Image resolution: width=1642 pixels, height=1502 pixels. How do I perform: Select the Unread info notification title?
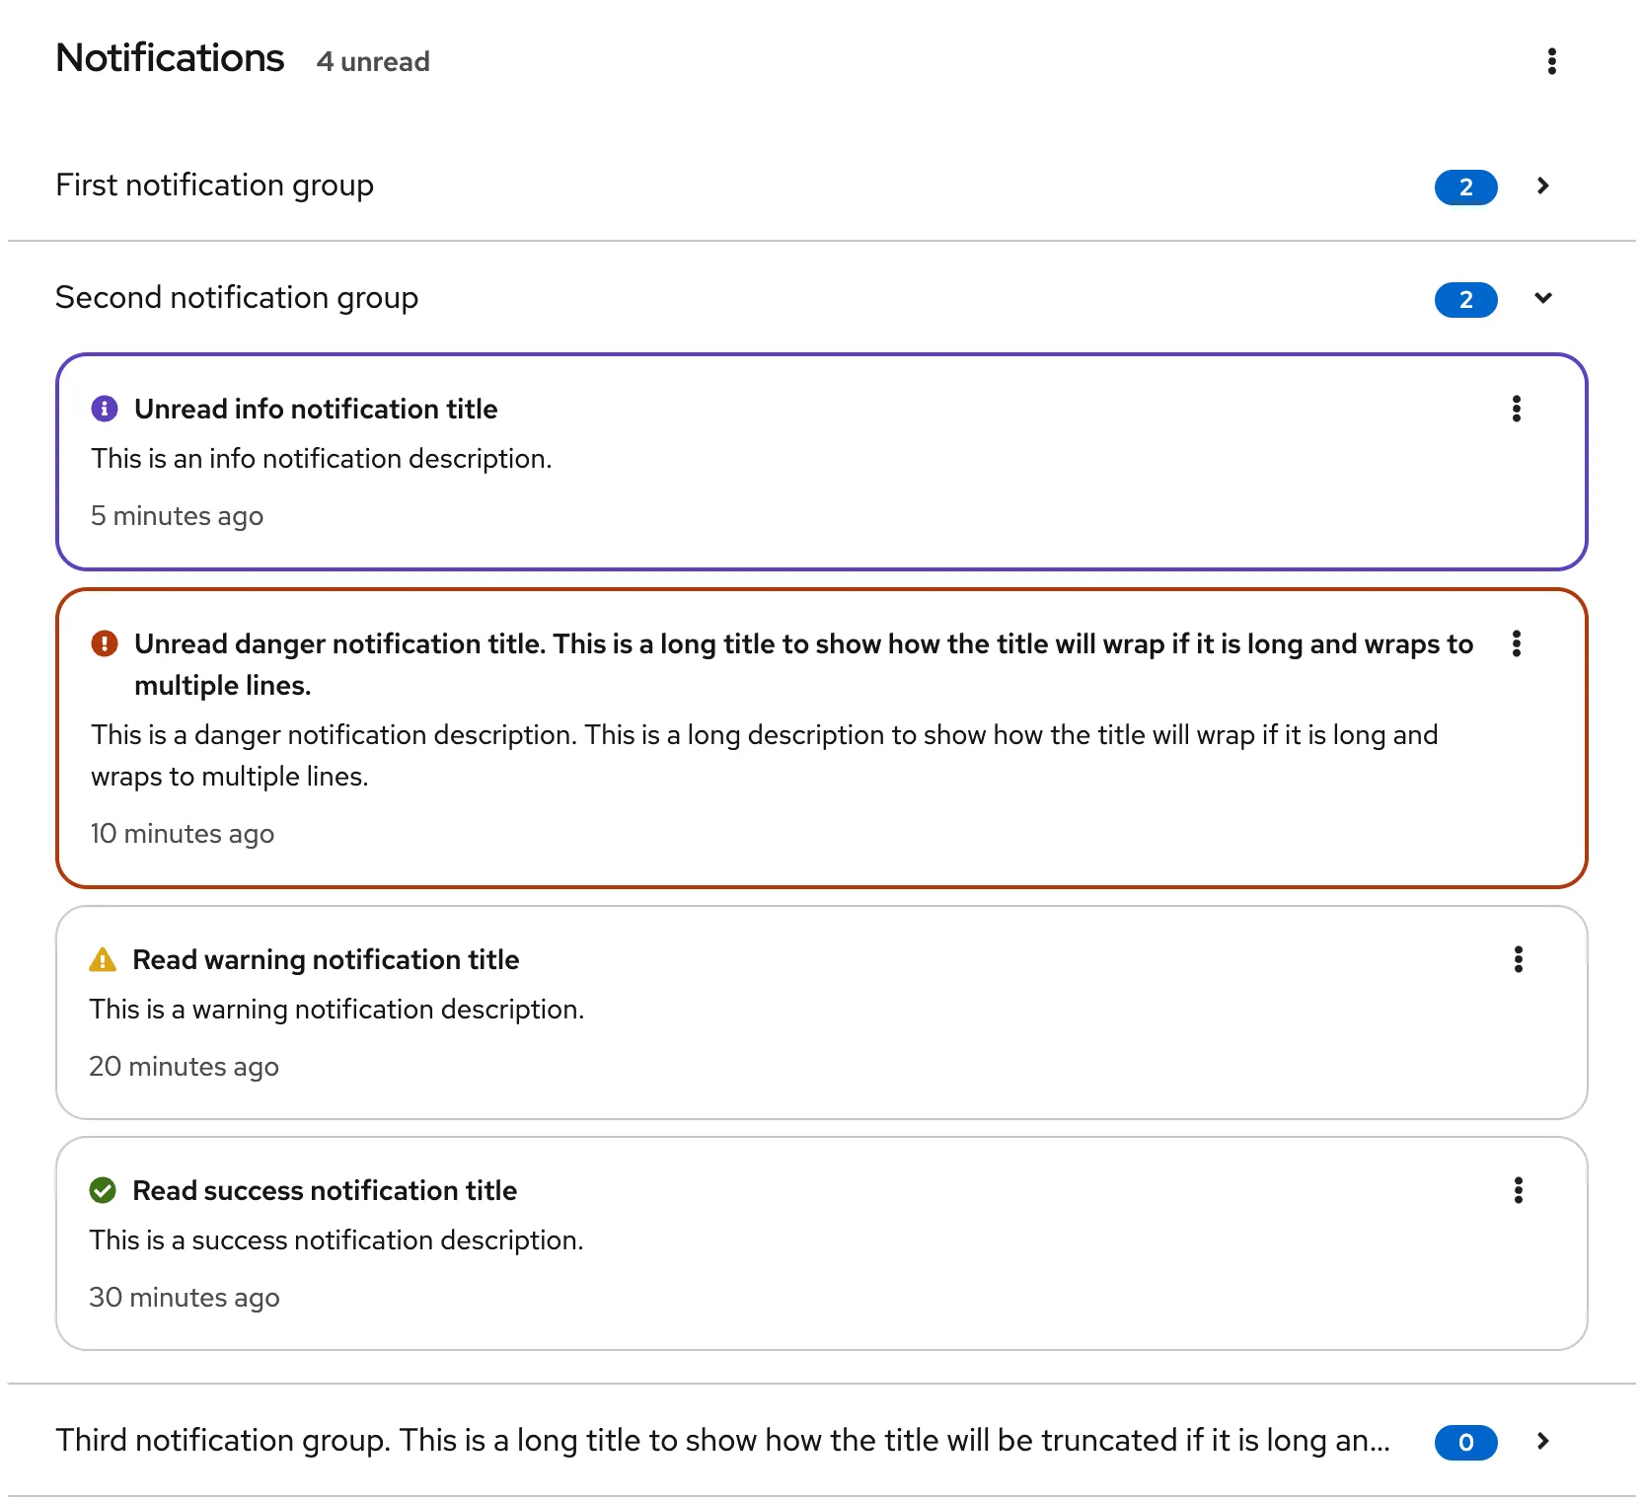click(316, 409)
